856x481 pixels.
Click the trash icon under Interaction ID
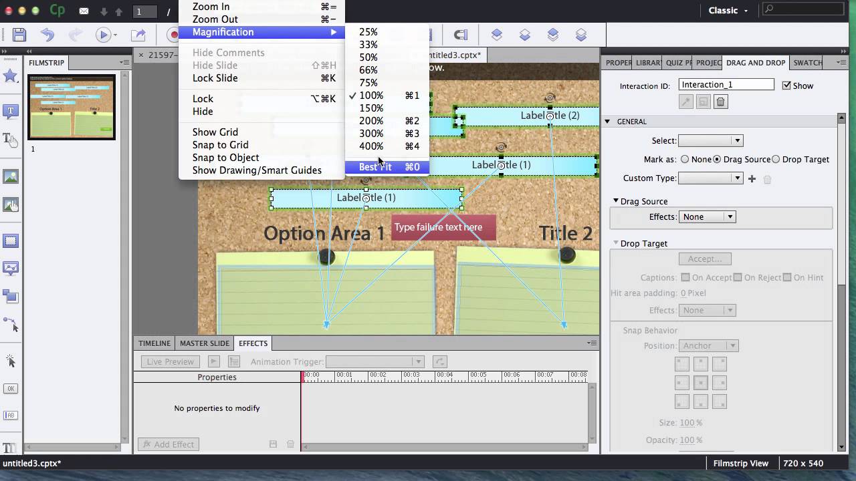tap(720, 102)
